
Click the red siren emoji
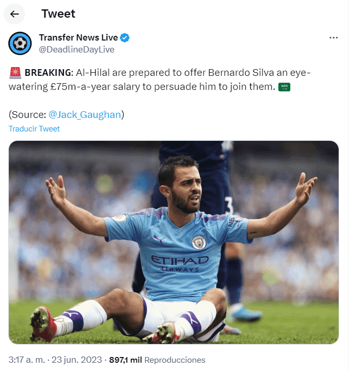pos(16,73)
